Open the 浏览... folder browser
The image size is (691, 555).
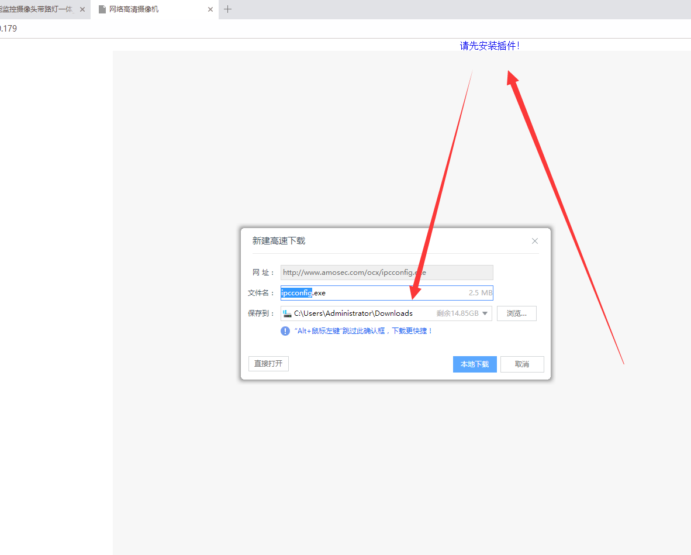516,313
